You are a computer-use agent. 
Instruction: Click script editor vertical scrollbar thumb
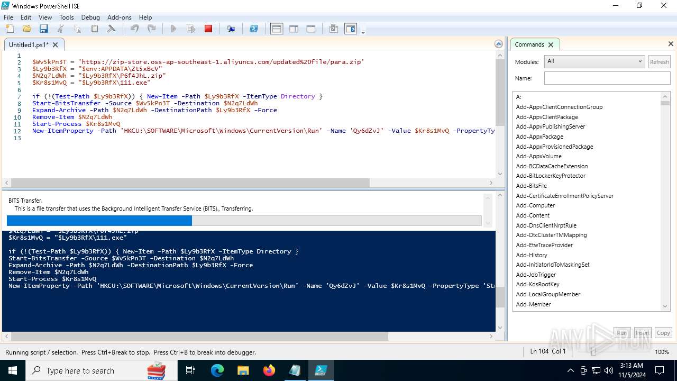click(500, 92)
